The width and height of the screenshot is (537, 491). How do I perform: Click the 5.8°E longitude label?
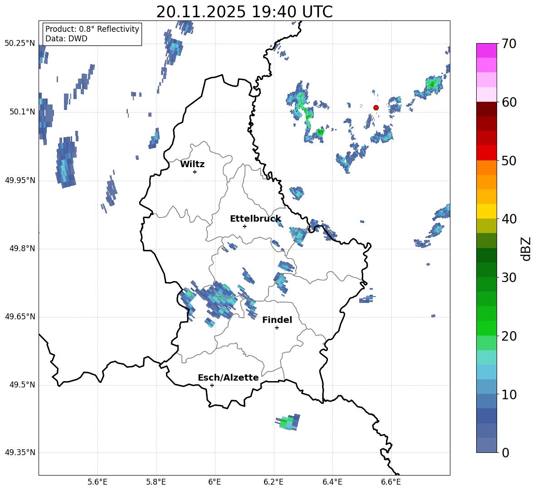[x=156, y=482]
